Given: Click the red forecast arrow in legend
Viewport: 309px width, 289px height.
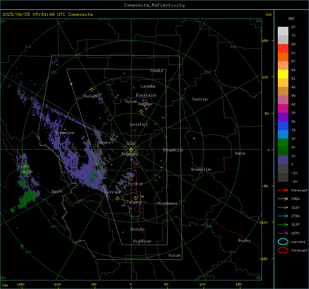Looking at the screenshot, I should point(283,190).
